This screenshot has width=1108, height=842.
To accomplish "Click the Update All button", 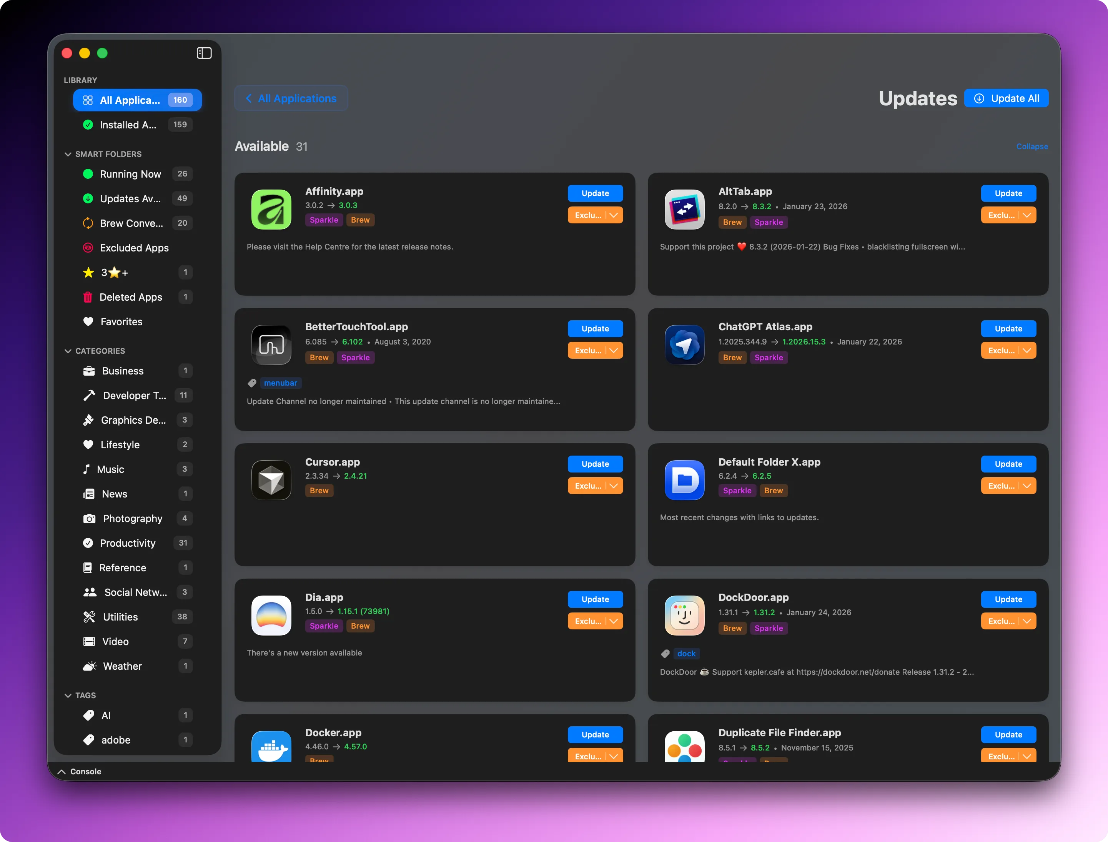I will click(1006, 98).
